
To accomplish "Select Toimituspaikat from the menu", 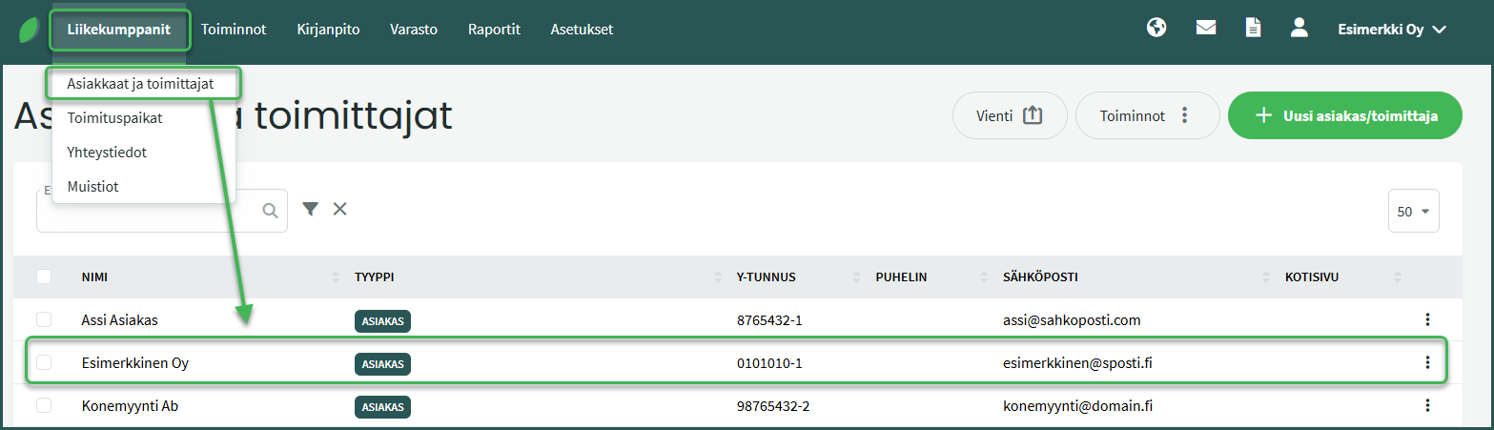I will 114,118.
